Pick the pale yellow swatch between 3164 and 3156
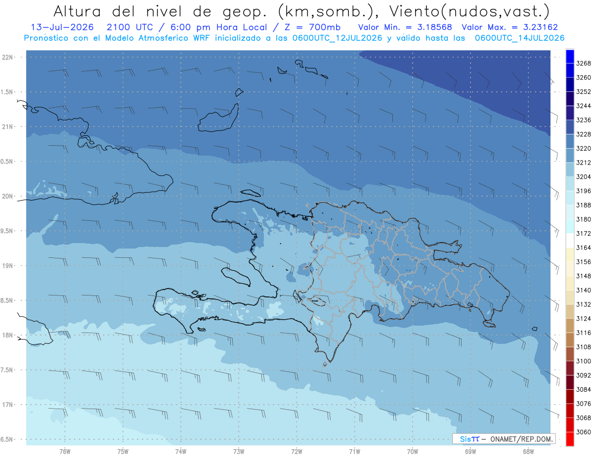This screenshot has width=593, height=458. pos(570,254)
